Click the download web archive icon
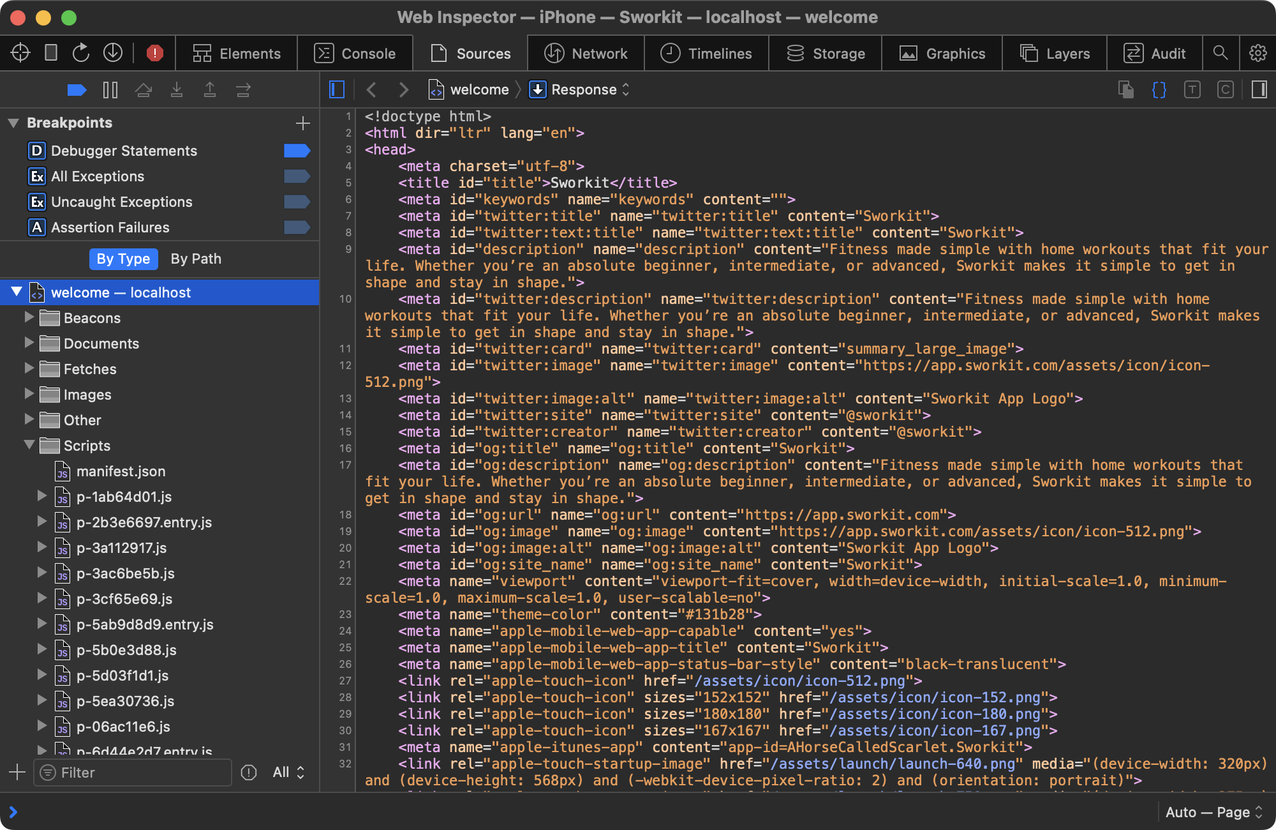The image size is (1276, 830). (113, 53)
